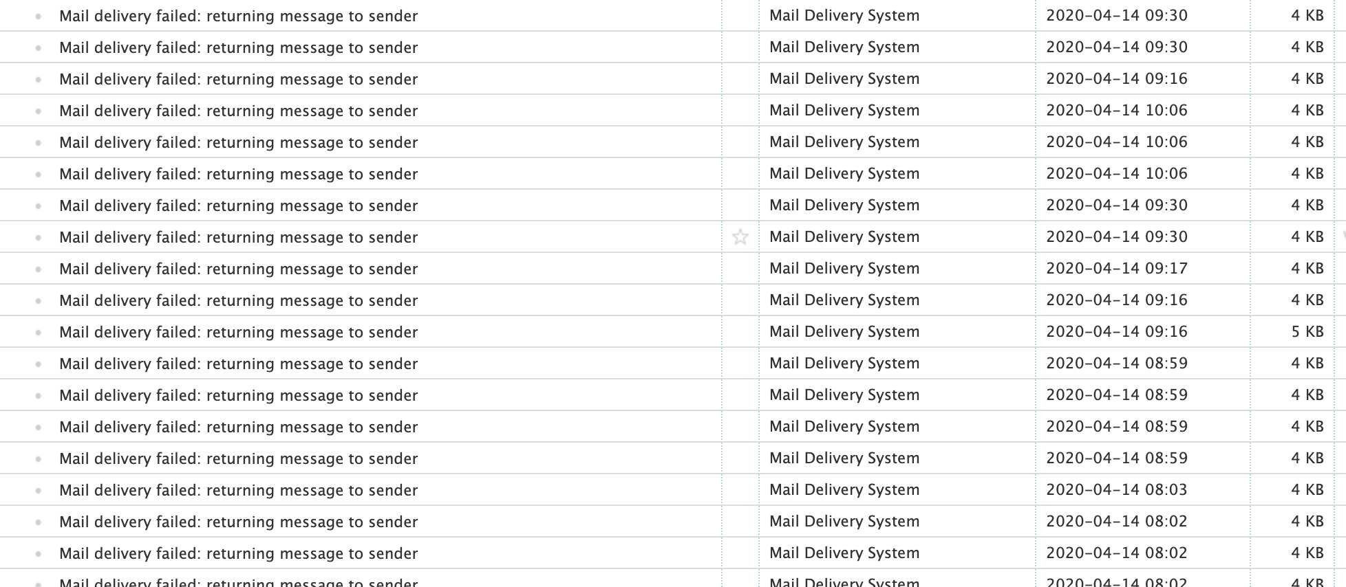
Task: Click empty flag cell on the 5 KB row
Action: click(740, 332)
